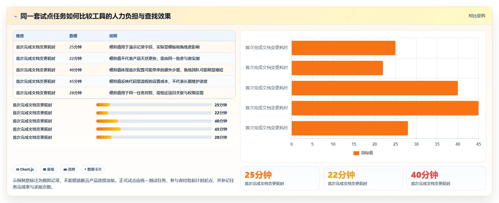The width and height of the screenshot is (499, 203).
Task: Click x-axis tick label 30
Action: click(416, 144)
